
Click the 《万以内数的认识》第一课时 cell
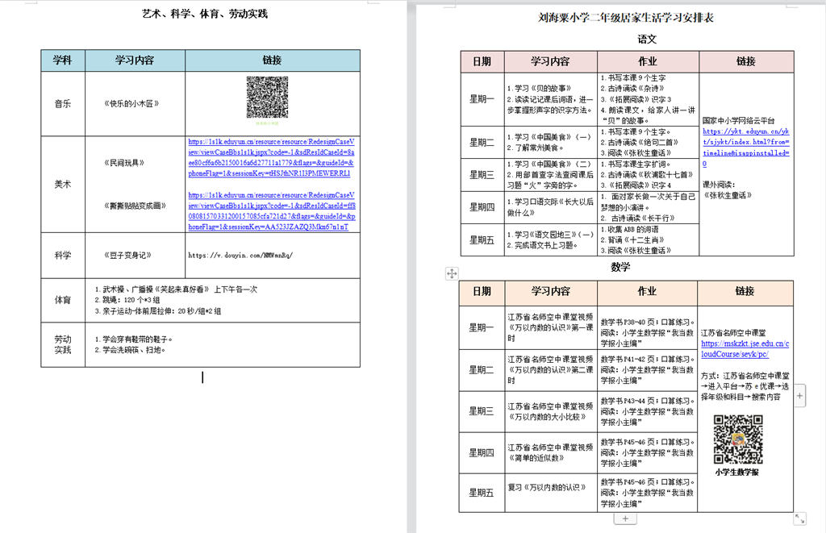click(x=550, y=327)
